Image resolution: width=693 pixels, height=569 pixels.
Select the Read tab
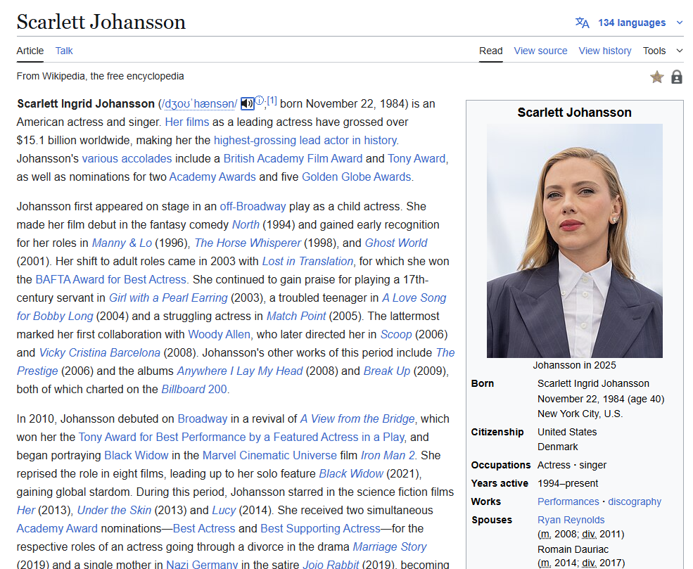(x=491, y=51)
